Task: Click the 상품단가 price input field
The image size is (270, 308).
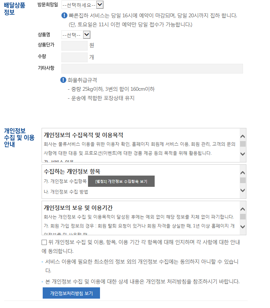Action: (74, 46)
